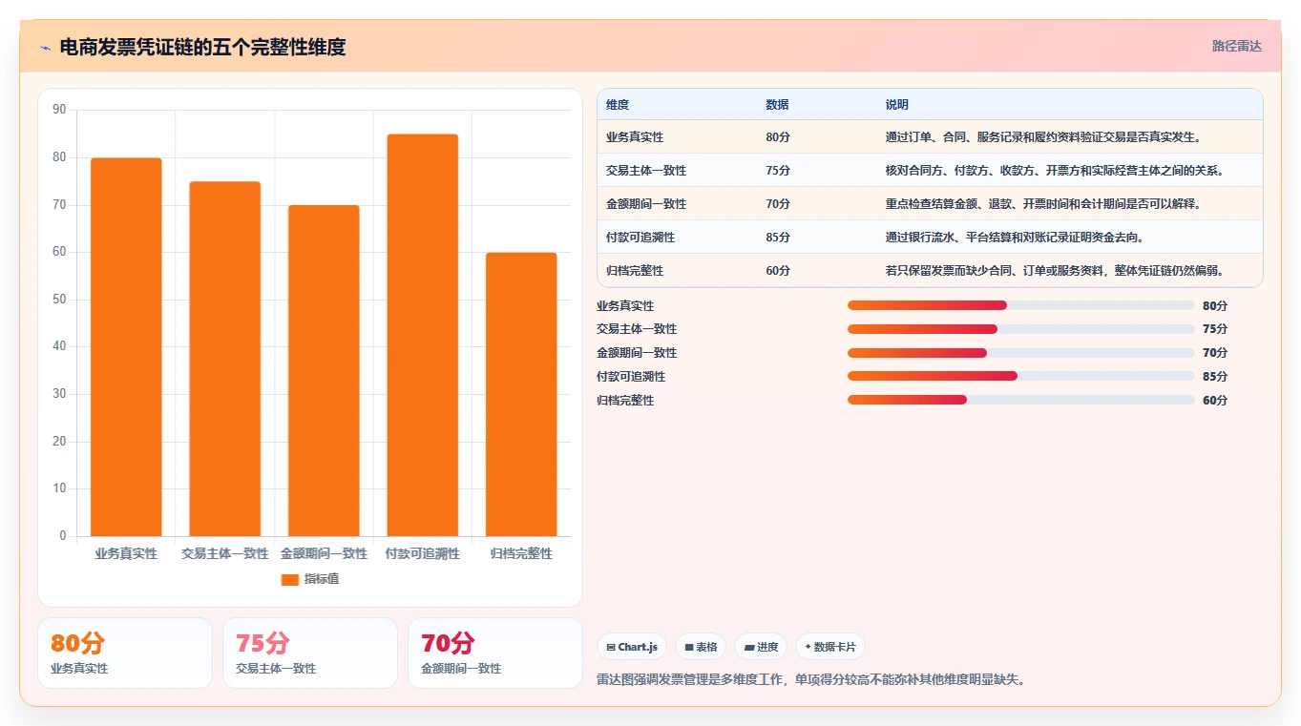Click the lightning icon beside the title
This screenshot has height=726, width=1301.
pos(45,47)
